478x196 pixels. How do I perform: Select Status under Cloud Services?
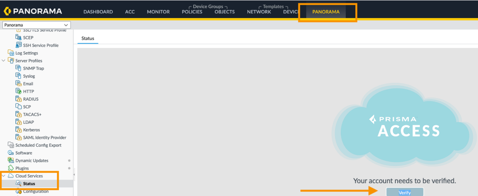point(29,184)
